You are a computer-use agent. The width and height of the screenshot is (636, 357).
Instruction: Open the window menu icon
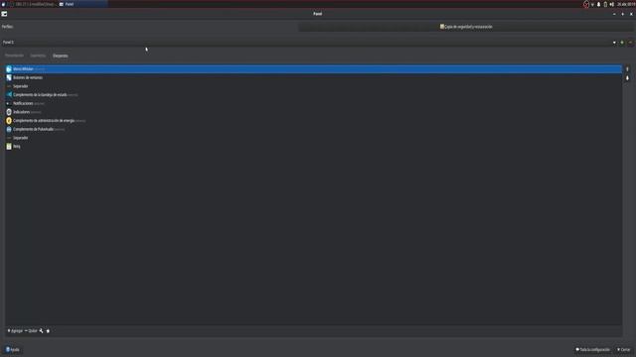(x=4, y=14)
